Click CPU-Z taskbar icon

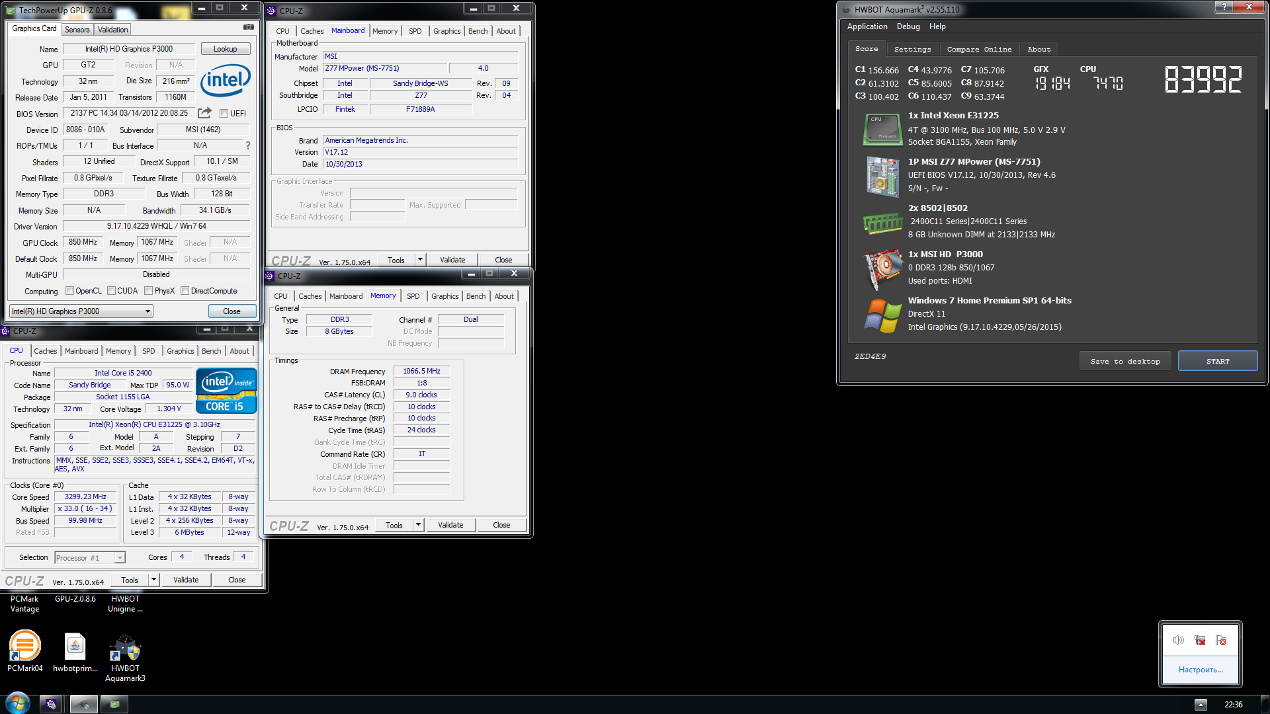(52, 704)
